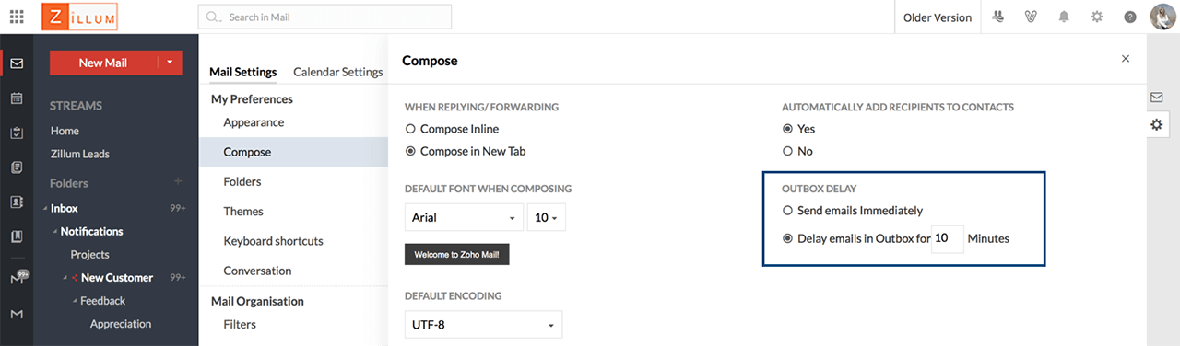Open Bookmarks icon in left rail
Viewport: 1180px width, 346px height.
tap(17, 236)
